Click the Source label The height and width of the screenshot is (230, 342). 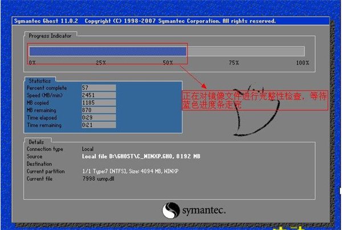pos(34,157)
